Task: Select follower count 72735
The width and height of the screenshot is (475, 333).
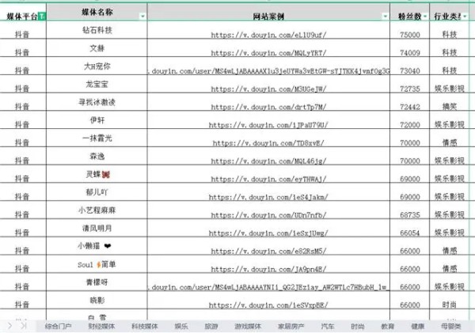Action: (x=410, y=89)
